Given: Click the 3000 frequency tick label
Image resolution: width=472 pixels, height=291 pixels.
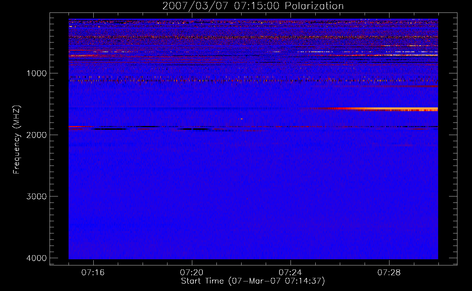Looking at the screenshot, I should tap(36, 196).
